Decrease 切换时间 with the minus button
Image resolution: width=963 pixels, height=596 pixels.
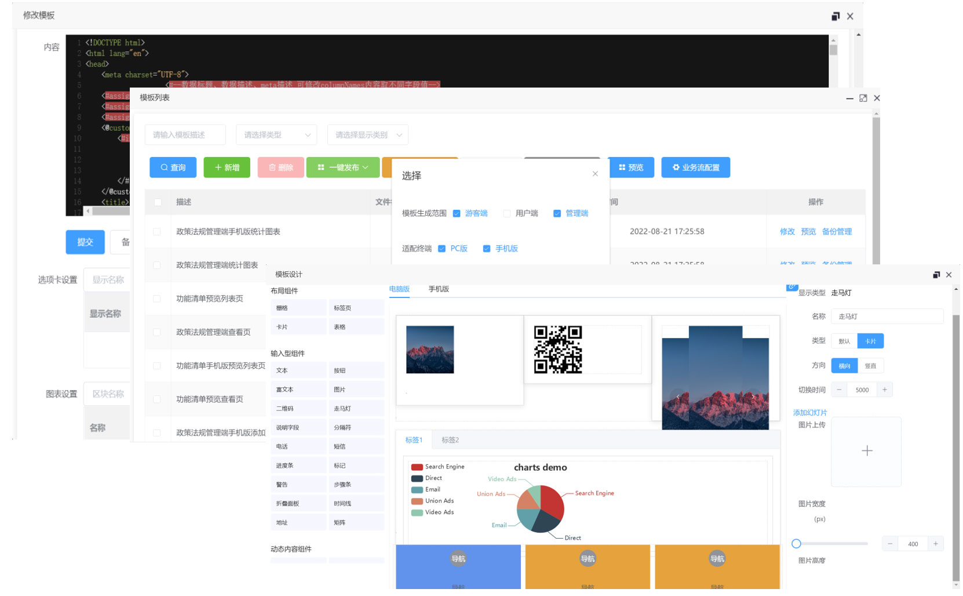point(839,390)
